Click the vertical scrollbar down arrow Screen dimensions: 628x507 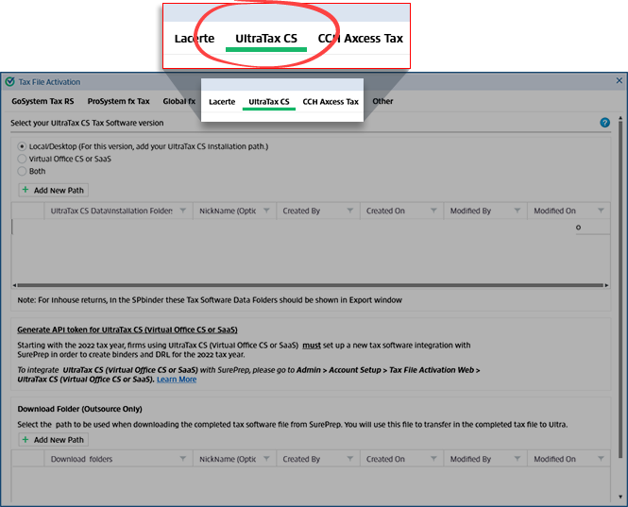pos(620,497)
